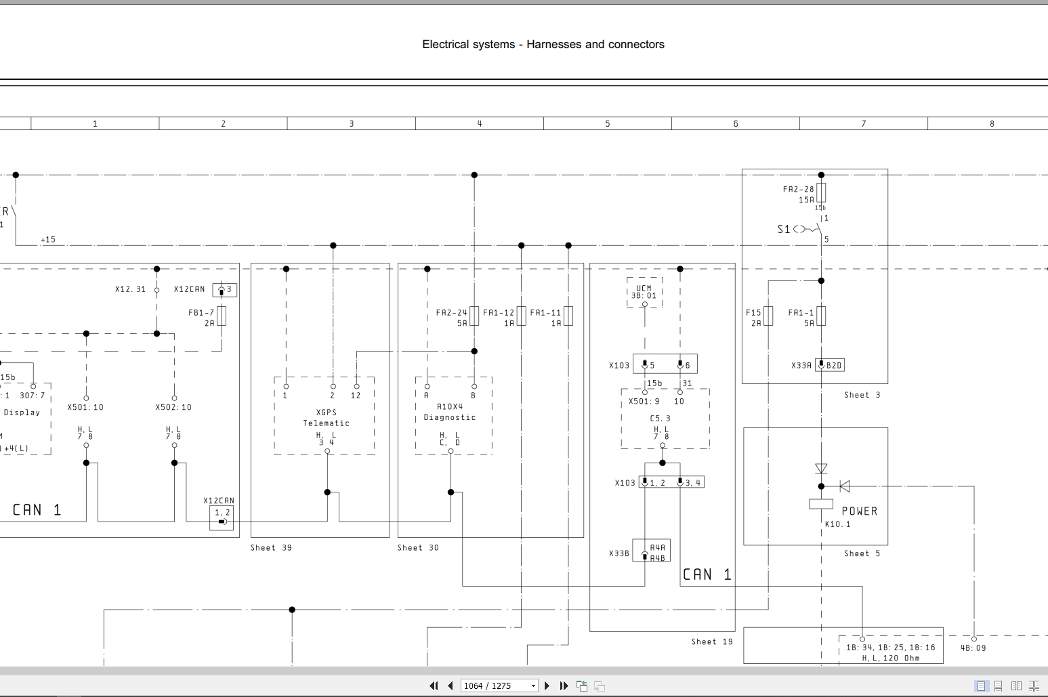Click the 'F15' fuse label

tap(753, 313)
